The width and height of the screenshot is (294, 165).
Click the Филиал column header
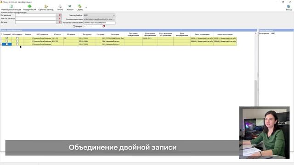click(x=28, y=34)
